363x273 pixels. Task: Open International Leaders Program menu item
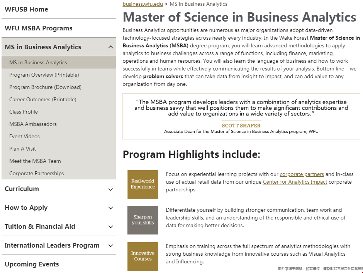point(52,245)
